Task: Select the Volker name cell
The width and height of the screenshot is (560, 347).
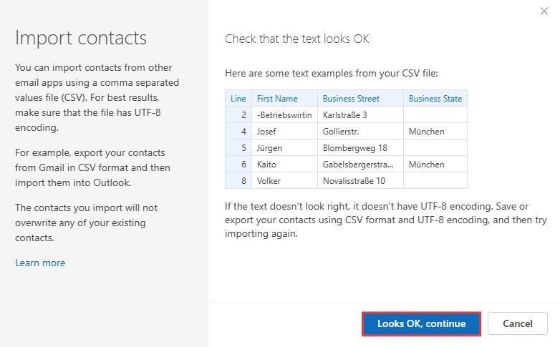Action: 269,181
